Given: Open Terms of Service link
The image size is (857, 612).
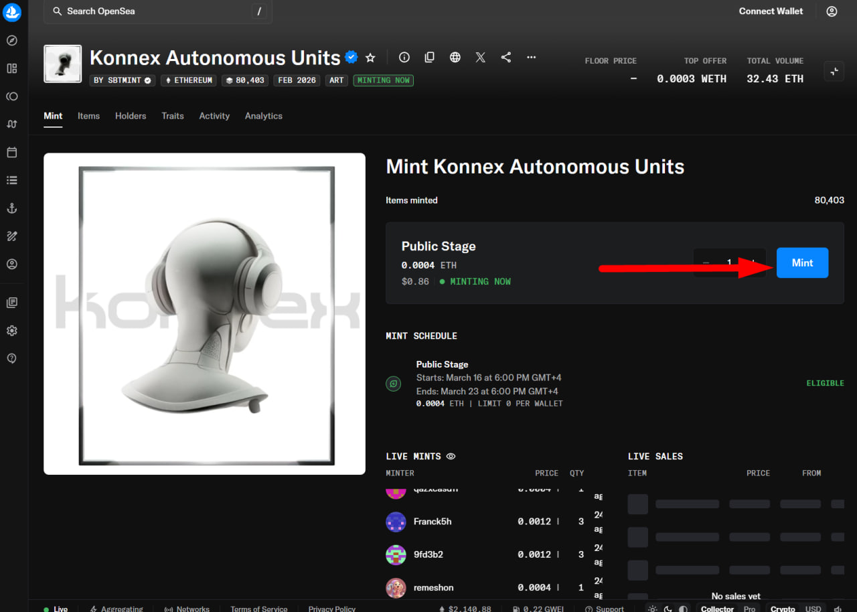Looking at the screenshot, I should point(258,609).
